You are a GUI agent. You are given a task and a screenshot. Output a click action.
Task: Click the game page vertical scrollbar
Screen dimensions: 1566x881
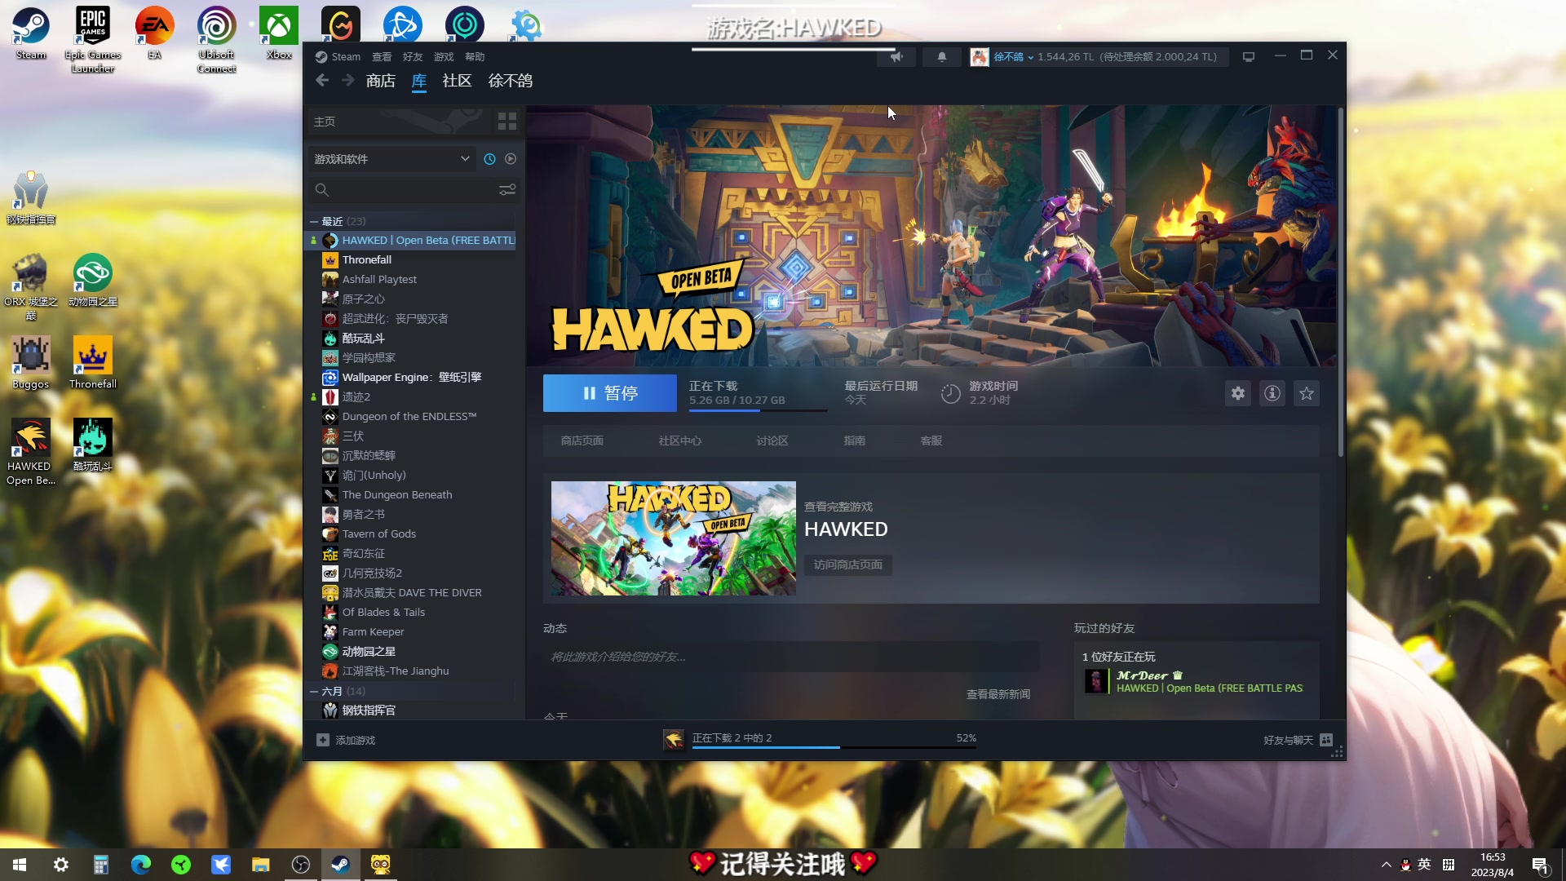1340,281
